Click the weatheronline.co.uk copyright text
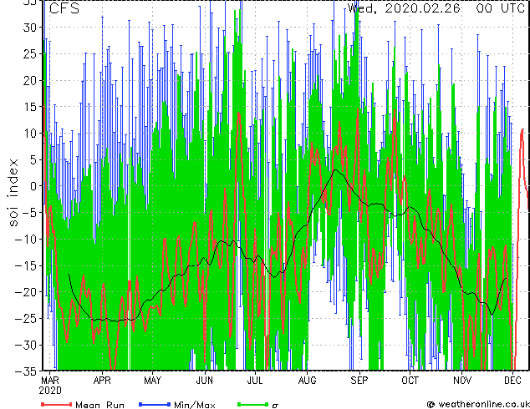The width and height of the screenshot is (530, 409). pos(478,404)
